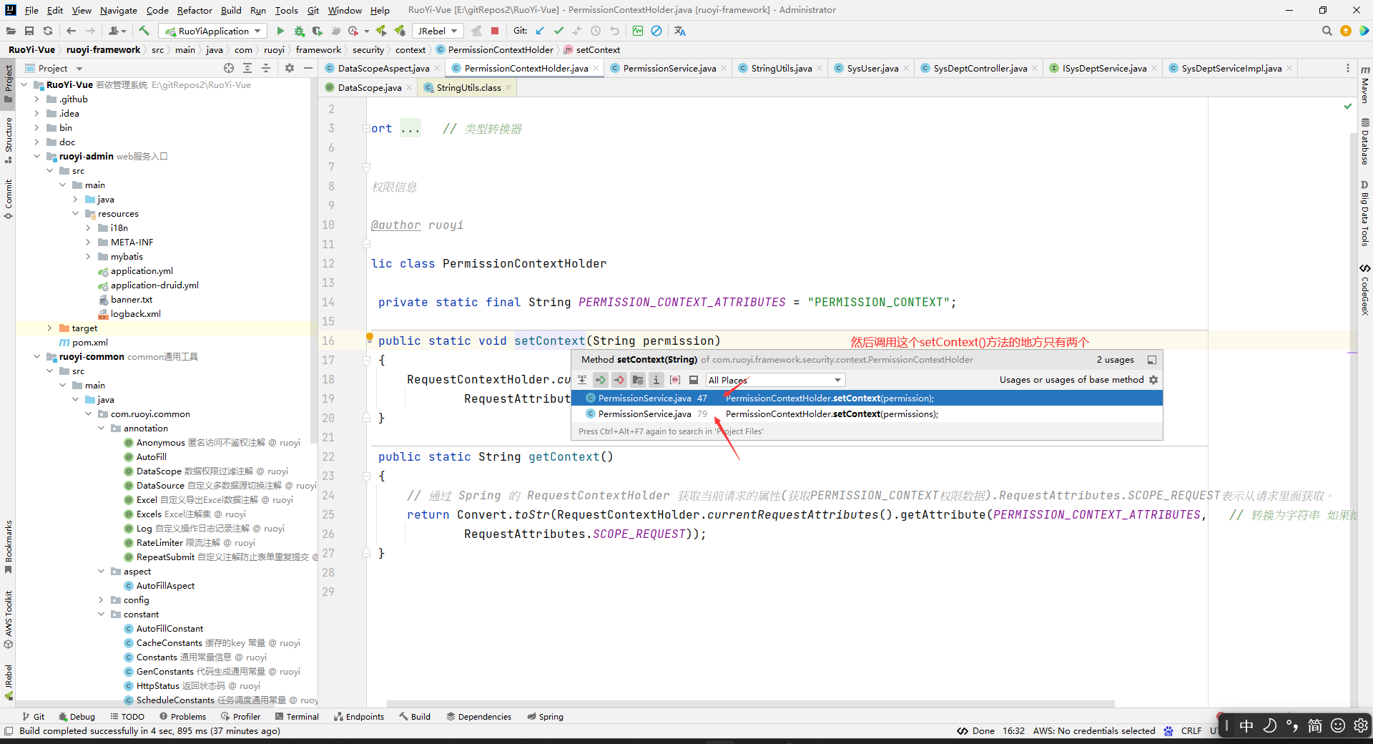Open the Navigate menu
Image resolution: width=1373 pixels, height=744 pixels.
coord(118,10)
